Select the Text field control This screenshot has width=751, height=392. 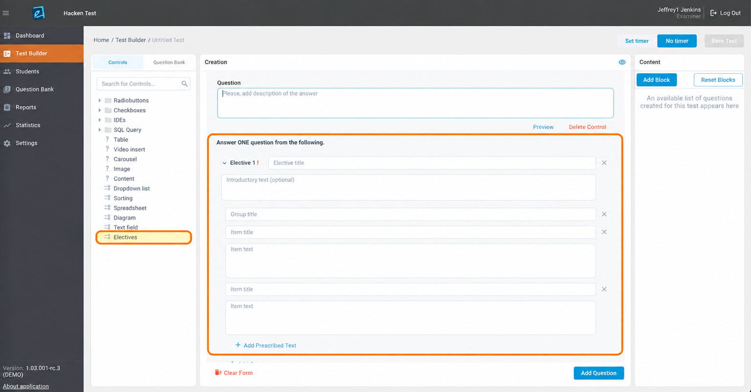[126, 228]
